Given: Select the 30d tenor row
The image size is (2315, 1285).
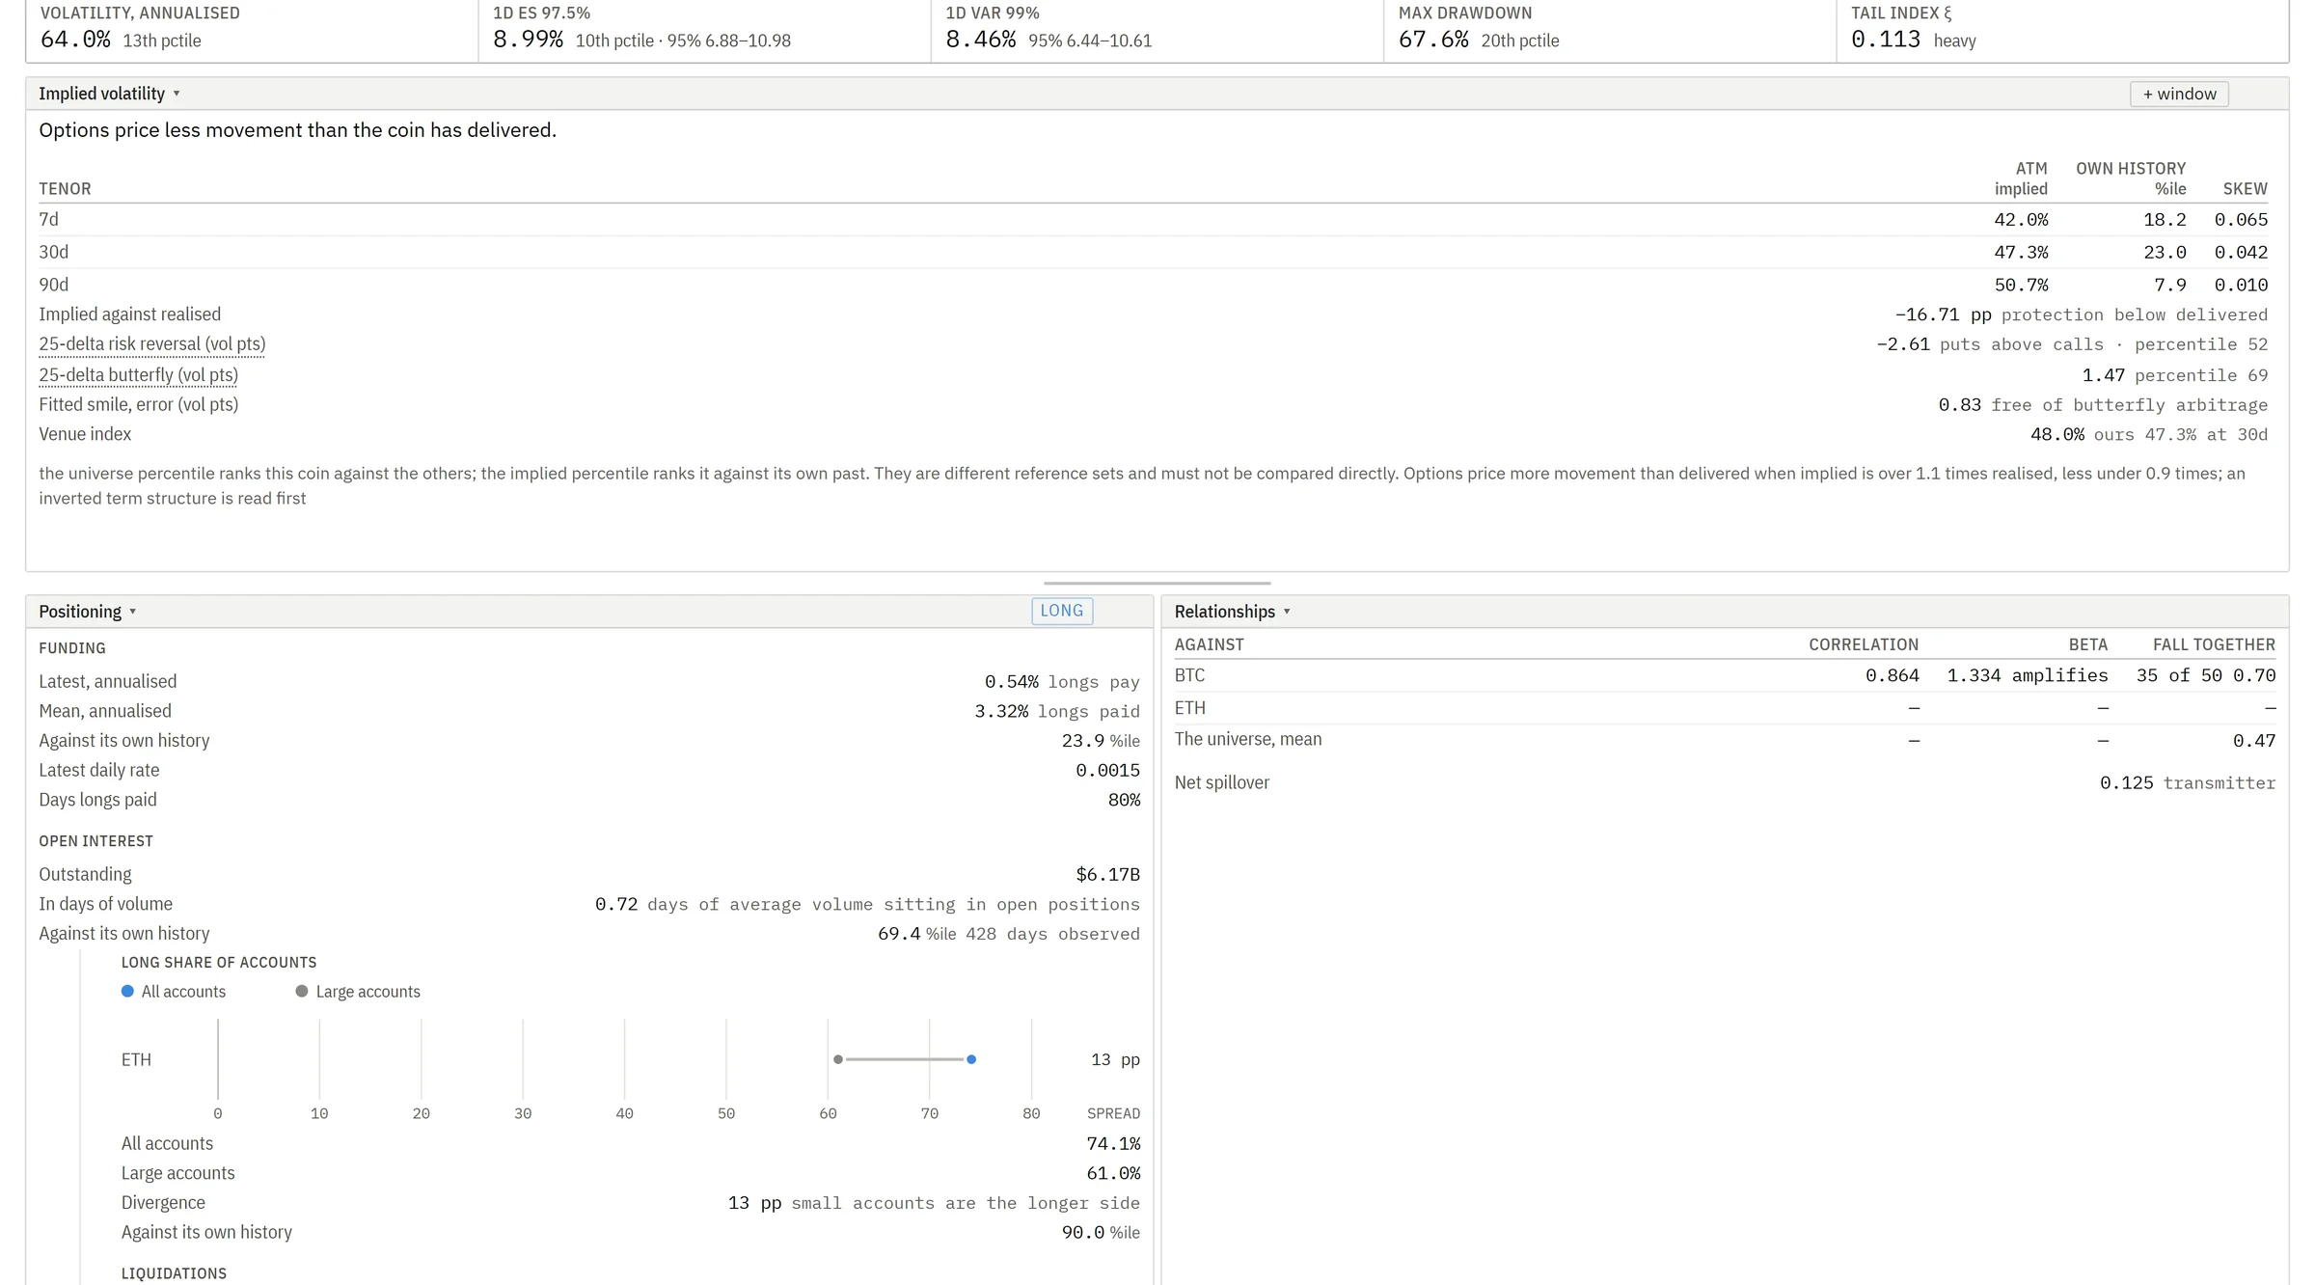Looking at the screenshot, I should pos(1154,252).
